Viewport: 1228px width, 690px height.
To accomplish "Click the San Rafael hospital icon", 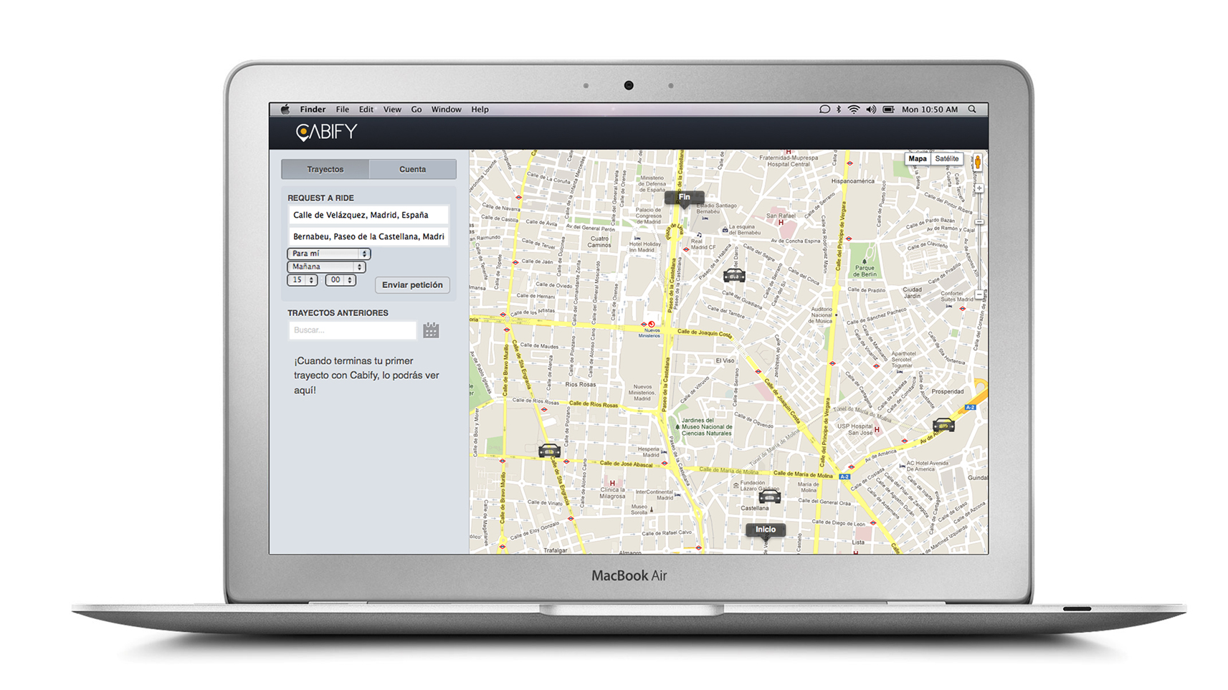I will coord(781,223).
